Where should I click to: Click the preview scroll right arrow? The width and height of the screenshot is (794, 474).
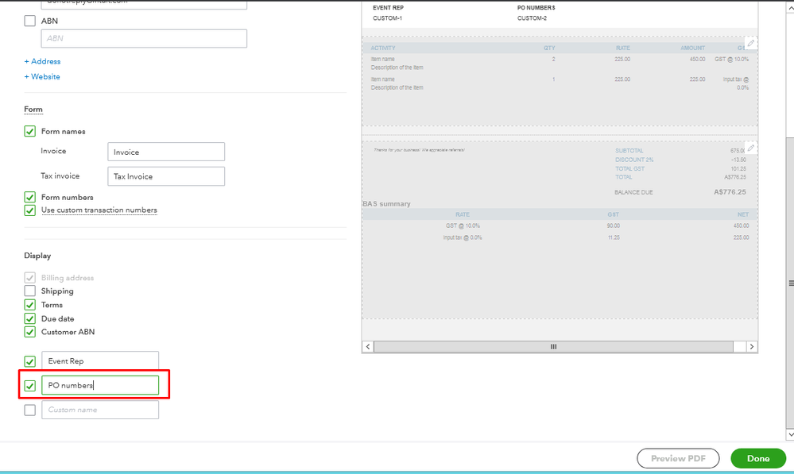(x=752, y=346)
